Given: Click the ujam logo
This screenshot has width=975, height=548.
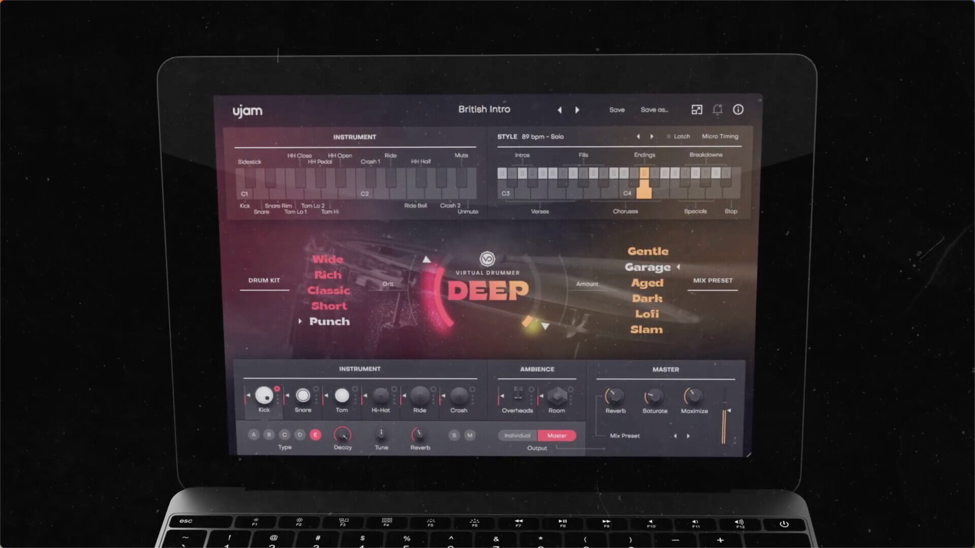Looking at the screenshot, I should [x=247, y=111].
